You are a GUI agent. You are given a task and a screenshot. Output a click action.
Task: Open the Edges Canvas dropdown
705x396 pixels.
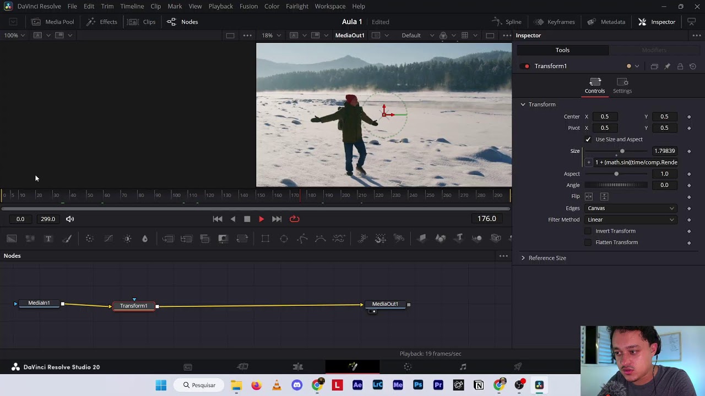click(x=631, y=208)
